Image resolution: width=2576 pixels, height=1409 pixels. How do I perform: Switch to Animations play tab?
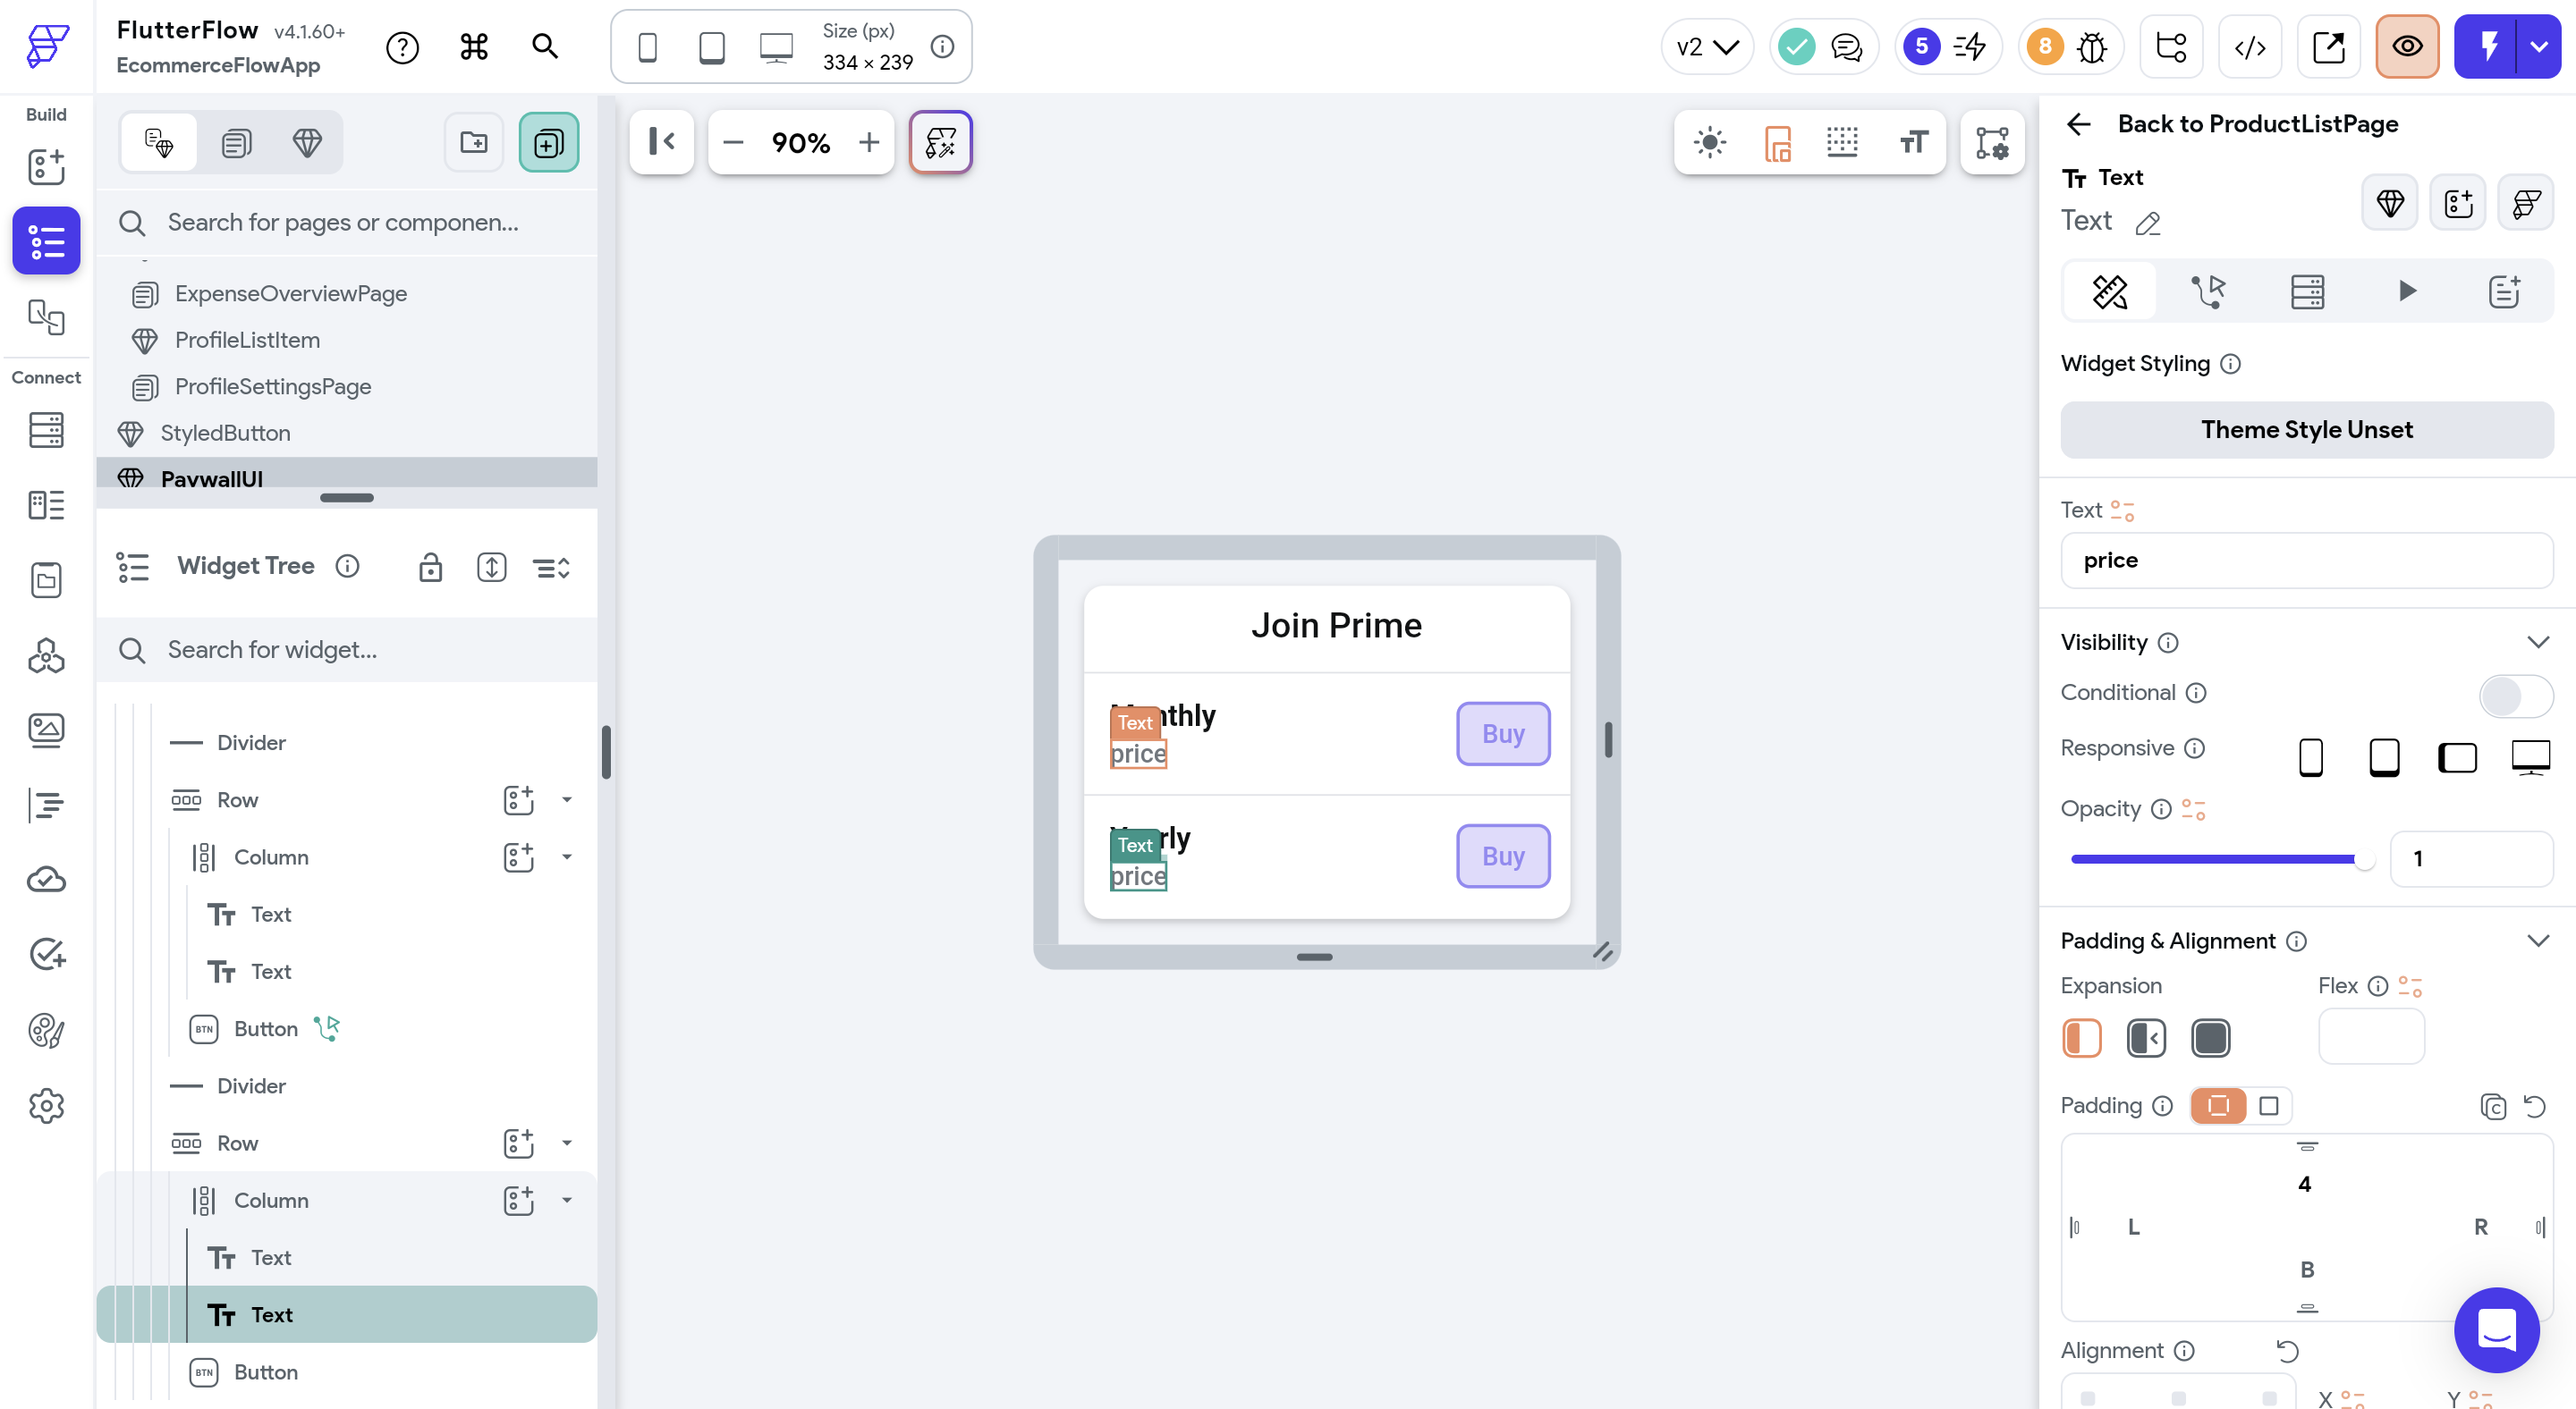point(2406,291)
